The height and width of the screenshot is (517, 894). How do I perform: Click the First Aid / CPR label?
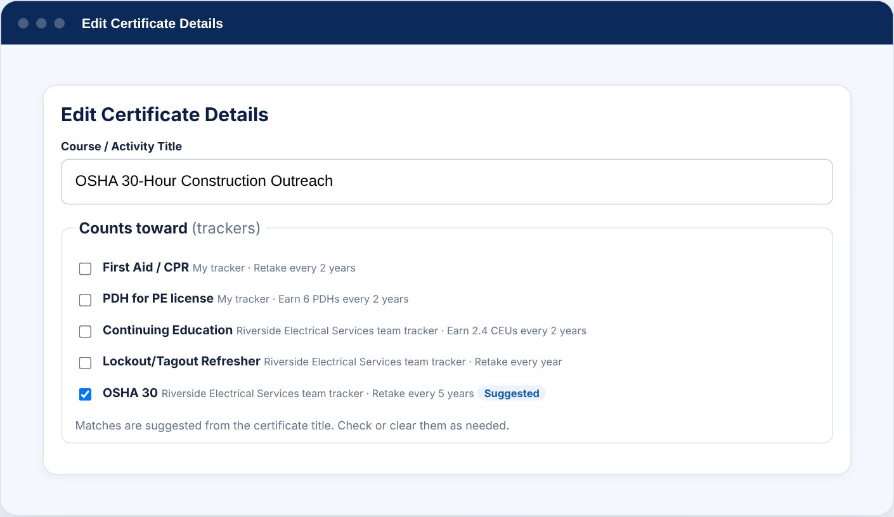pos(146,267)
